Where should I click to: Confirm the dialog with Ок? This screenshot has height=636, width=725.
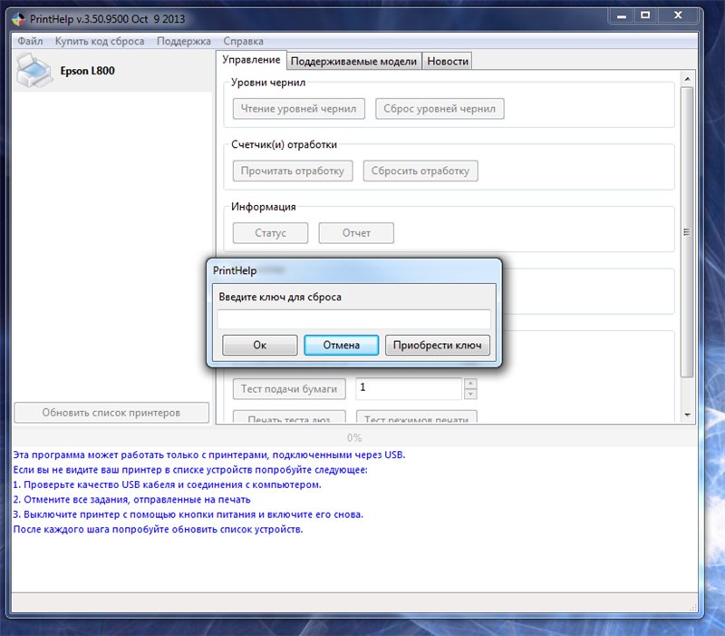[x=260, y=346]
